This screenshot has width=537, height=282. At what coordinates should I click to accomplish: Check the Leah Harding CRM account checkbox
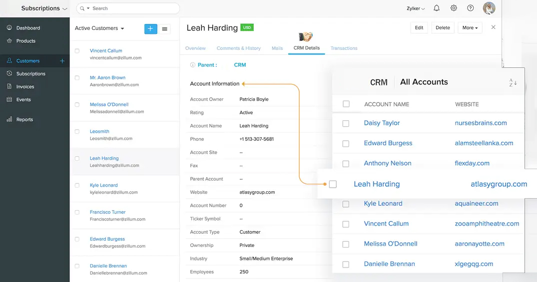point(333,184)
